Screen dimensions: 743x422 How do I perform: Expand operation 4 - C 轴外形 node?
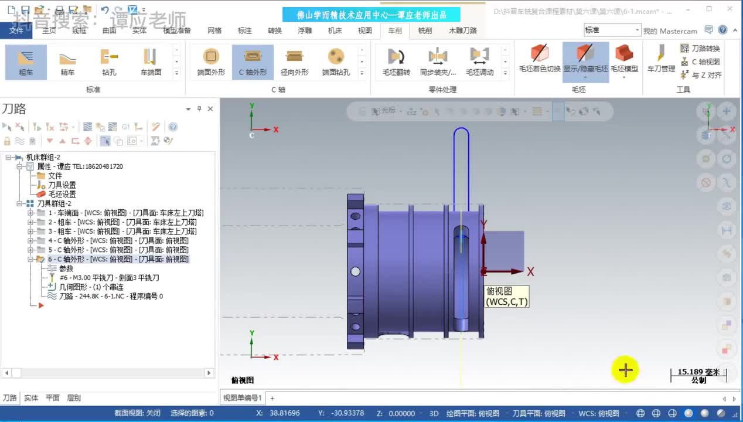click(x=31, y=240)
